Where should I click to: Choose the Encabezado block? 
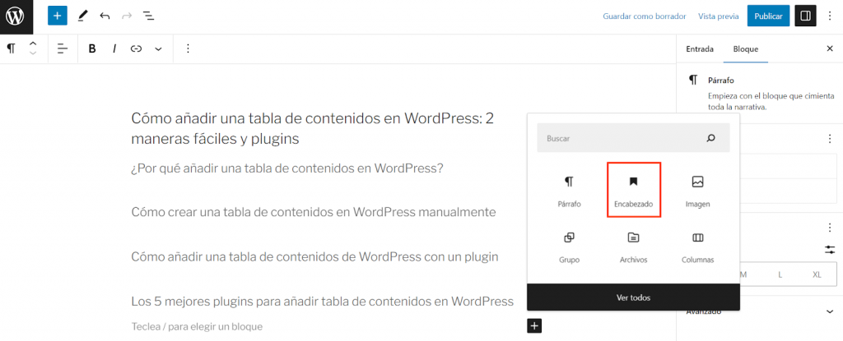(x=633, y=190)
